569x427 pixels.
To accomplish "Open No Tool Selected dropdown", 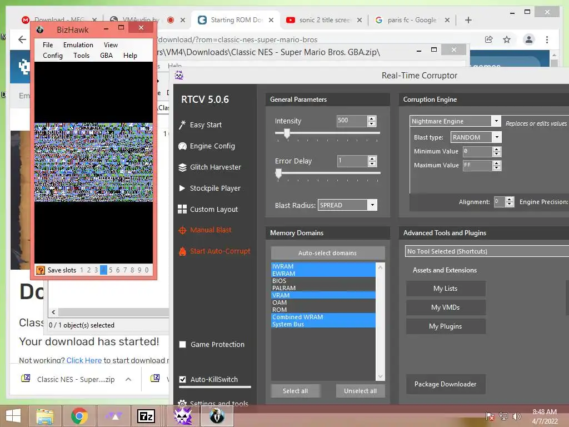I will point(487,251).
